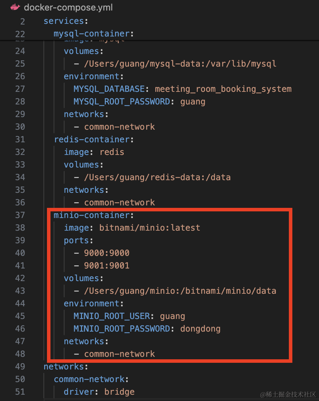Click top-level 'networks:' key on line 49
The width and height of the screenshot is (319, 401).
pos(66,367)
